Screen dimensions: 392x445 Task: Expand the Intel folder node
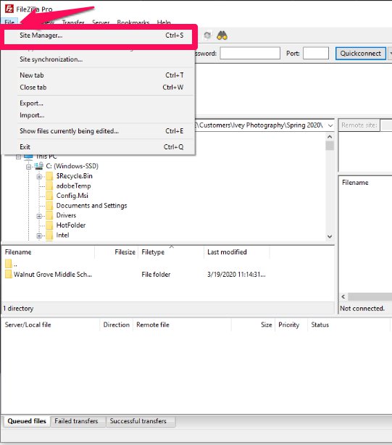[39, 236]
